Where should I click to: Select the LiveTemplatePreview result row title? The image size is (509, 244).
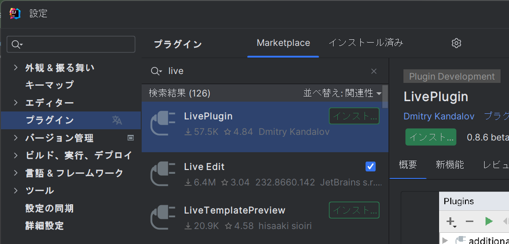click(235, 210)
